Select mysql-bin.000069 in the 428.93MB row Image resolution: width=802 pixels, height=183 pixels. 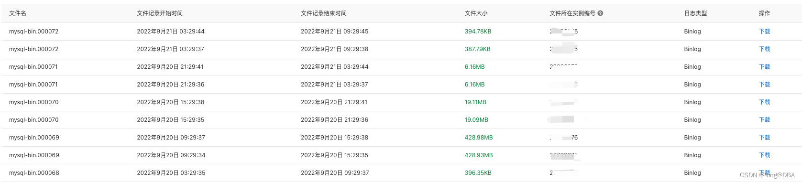pyautogui.click(x=34, y=155)
